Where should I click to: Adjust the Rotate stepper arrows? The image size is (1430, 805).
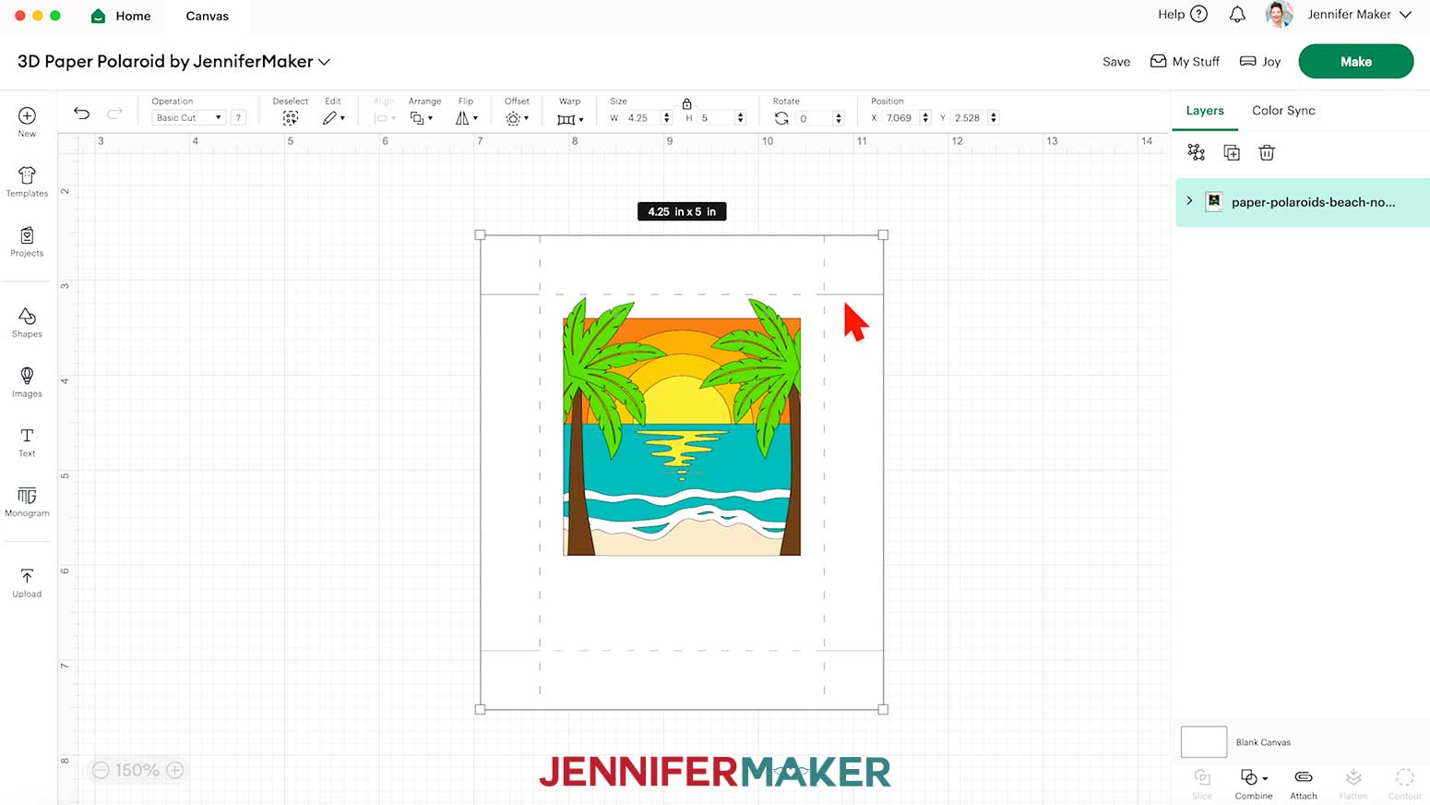click(x=839, y=118)
